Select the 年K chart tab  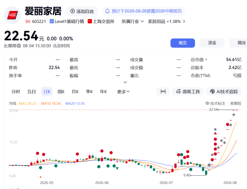103,91
